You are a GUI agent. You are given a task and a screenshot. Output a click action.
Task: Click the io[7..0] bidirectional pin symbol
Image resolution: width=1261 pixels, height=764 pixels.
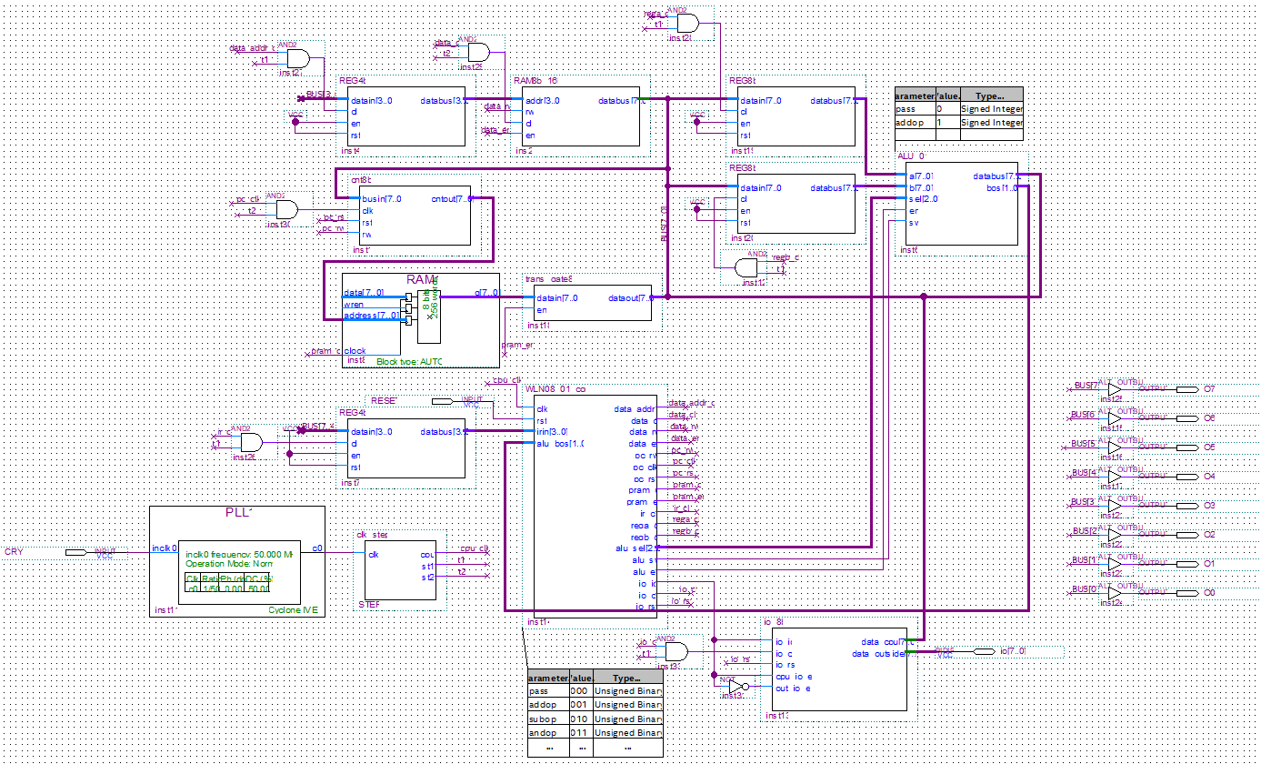(x=983, y=651)
